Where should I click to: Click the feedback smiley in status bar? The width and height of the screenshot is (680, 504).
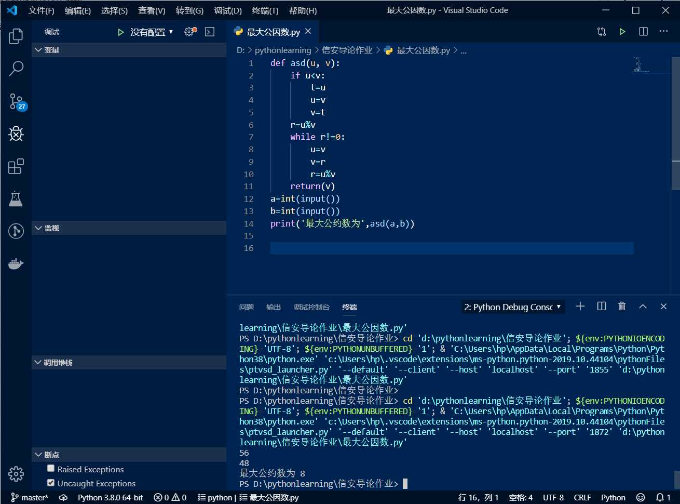(641, 497)
